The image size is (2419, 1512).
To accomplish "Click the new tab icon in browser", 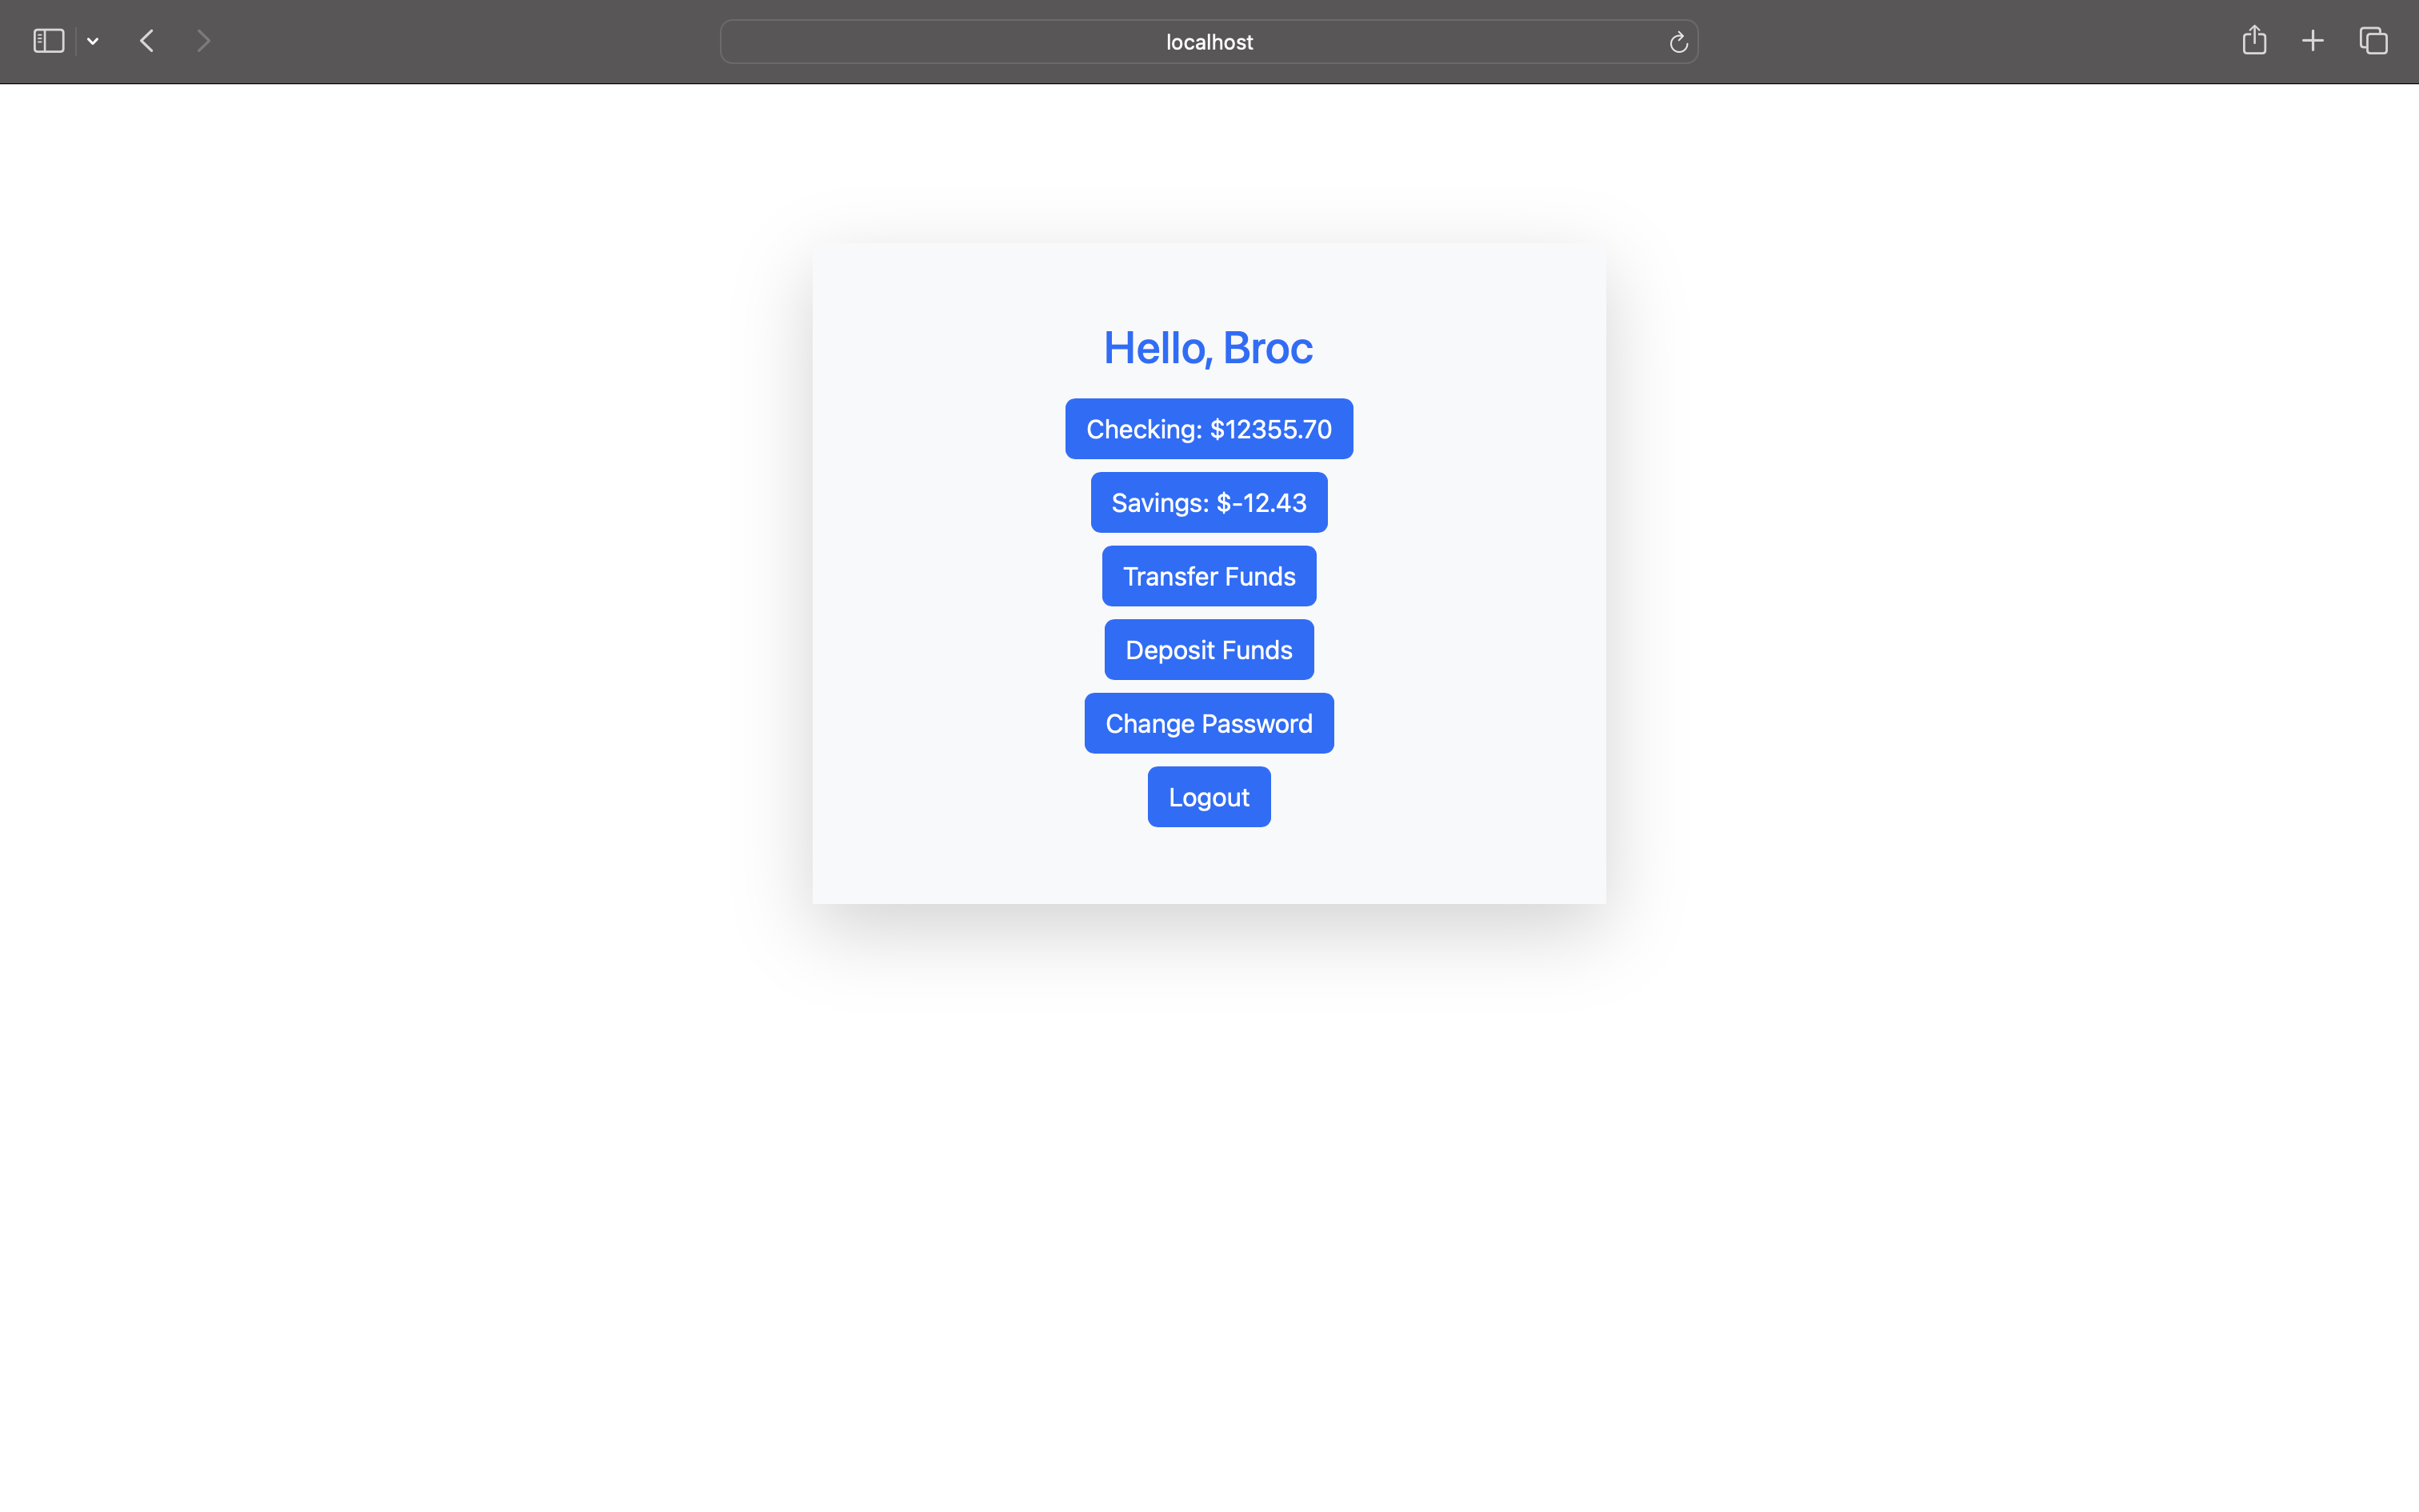I will (2313, 40).
